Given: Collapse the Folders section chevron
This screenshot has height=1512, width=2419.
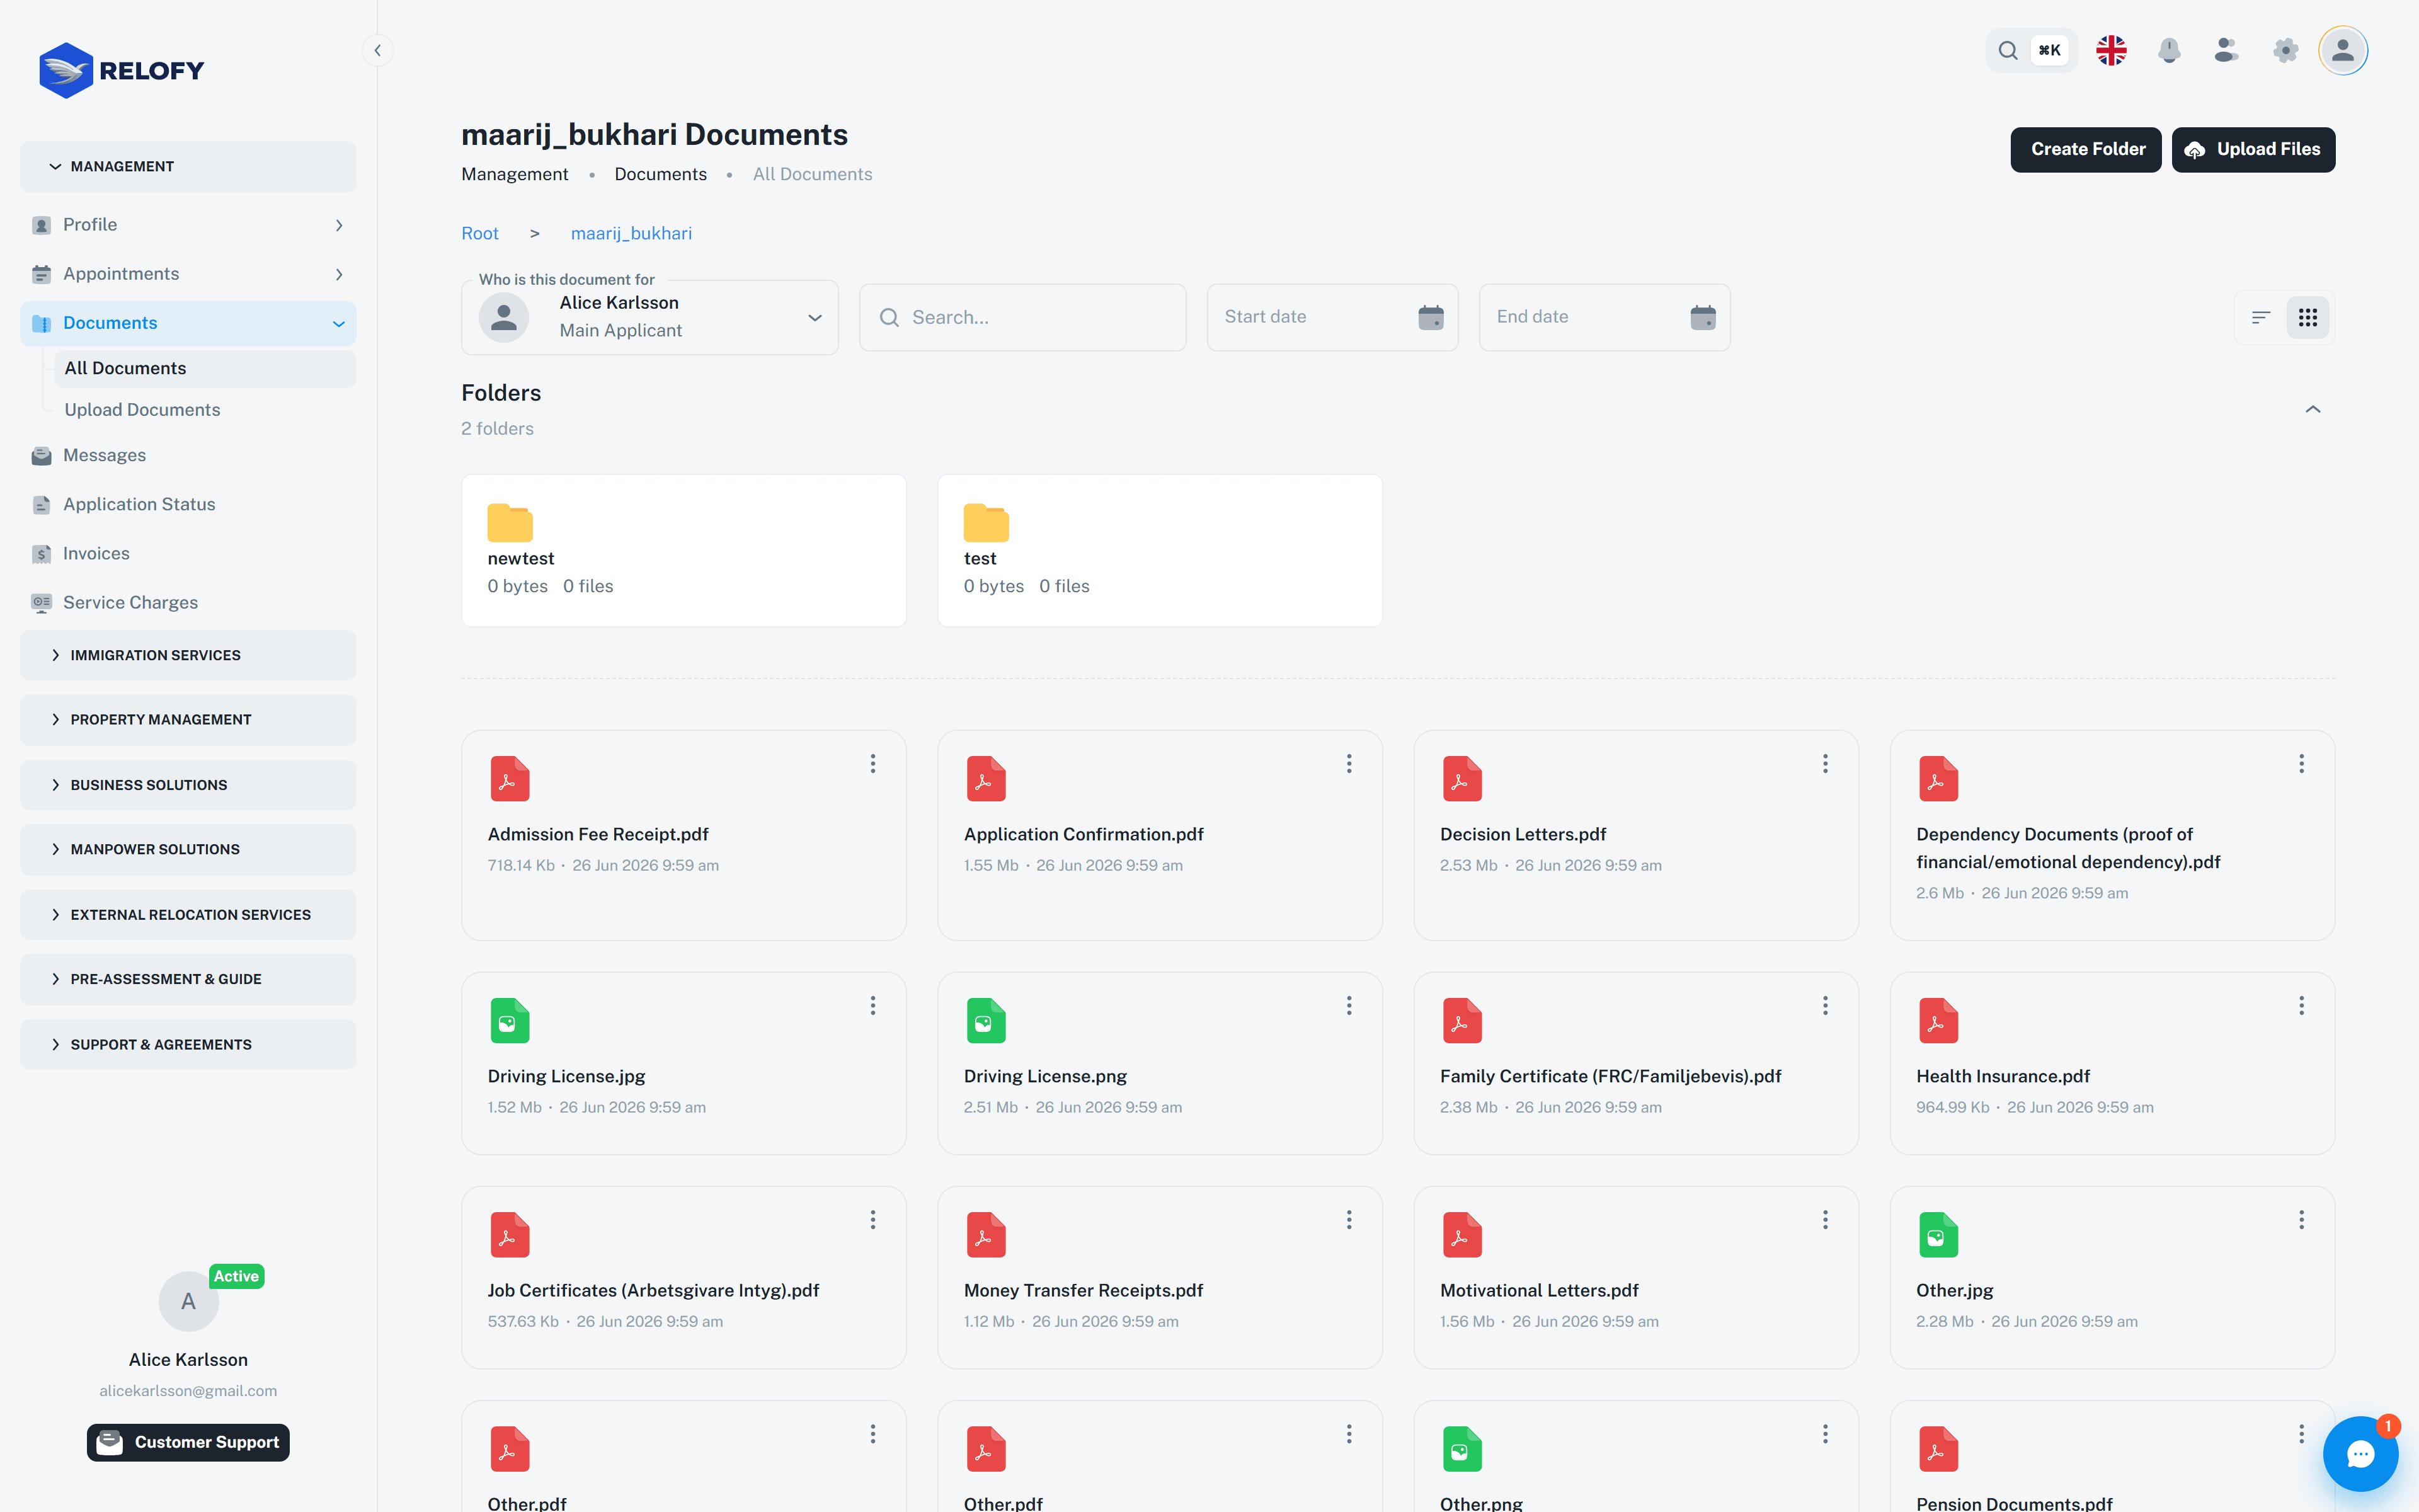Looking at the screenshot, I should click(2312, 410).
